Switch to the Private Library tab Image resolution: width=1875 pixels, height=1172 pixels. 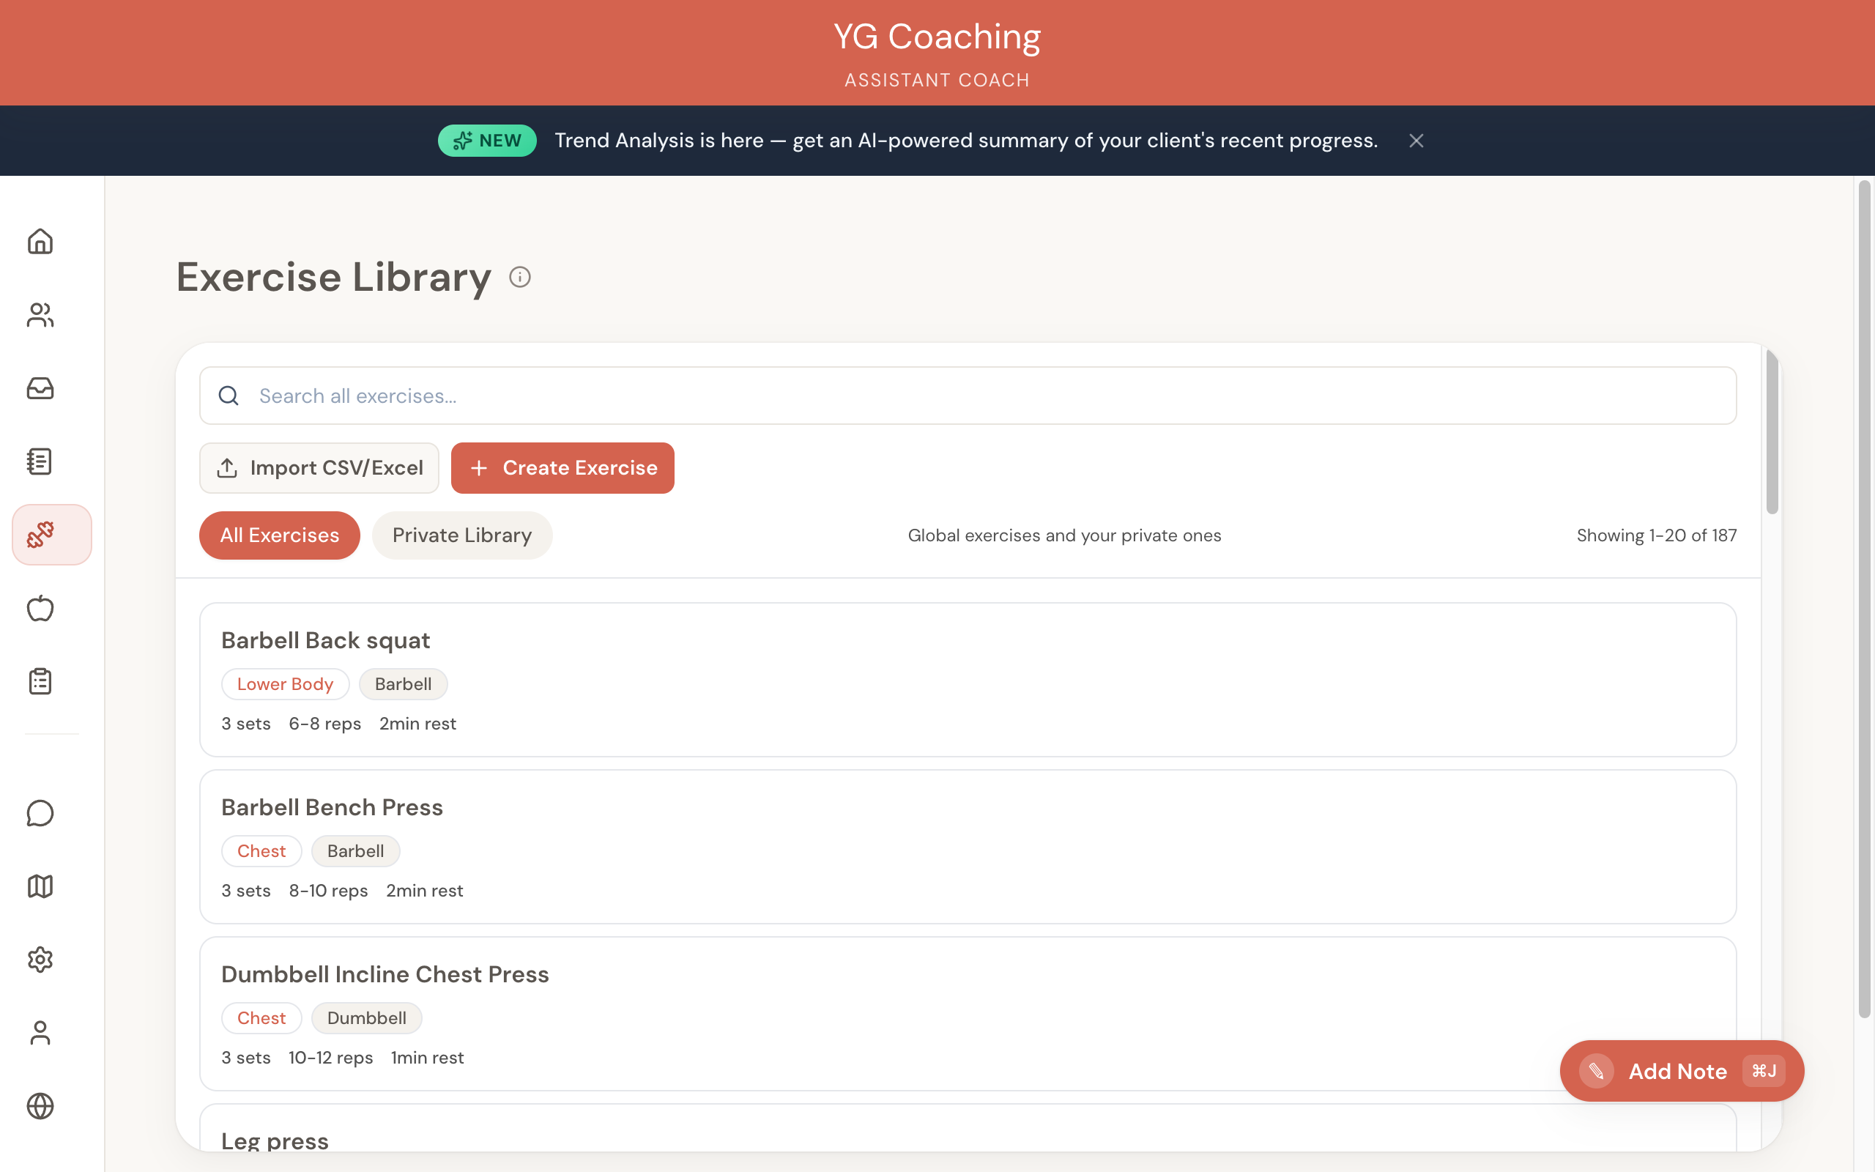(461, 535)
